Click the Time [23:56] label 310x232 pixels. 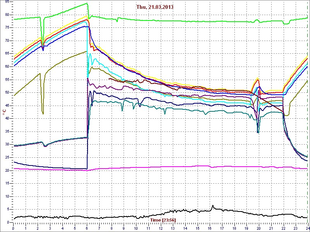pos(163,220)
